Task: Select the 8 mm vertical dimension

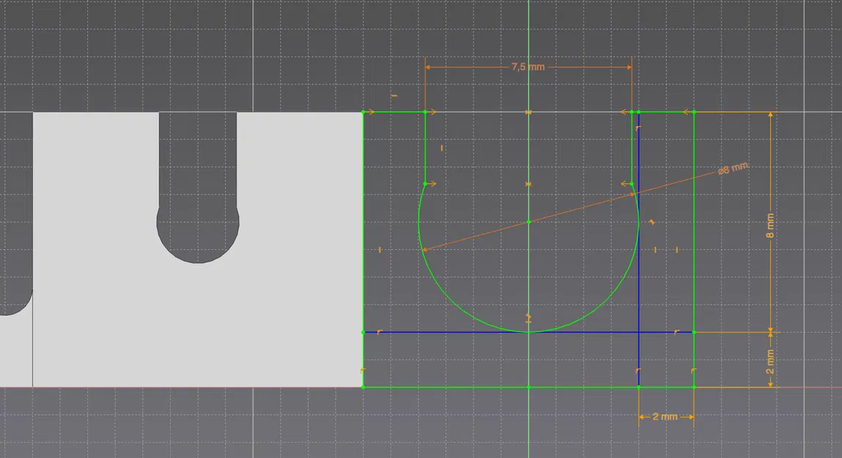Action: (x=770, y=226)
